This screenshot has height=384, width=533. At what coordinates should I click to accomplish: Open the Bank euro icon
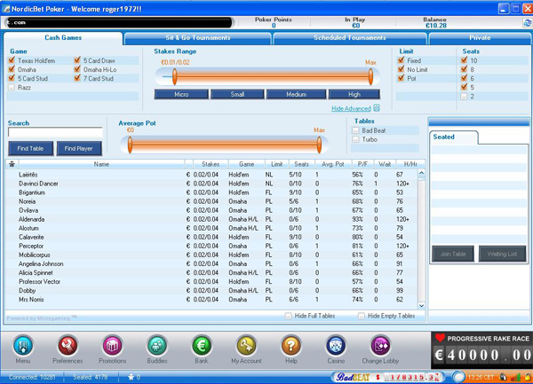tap(202, 346)
